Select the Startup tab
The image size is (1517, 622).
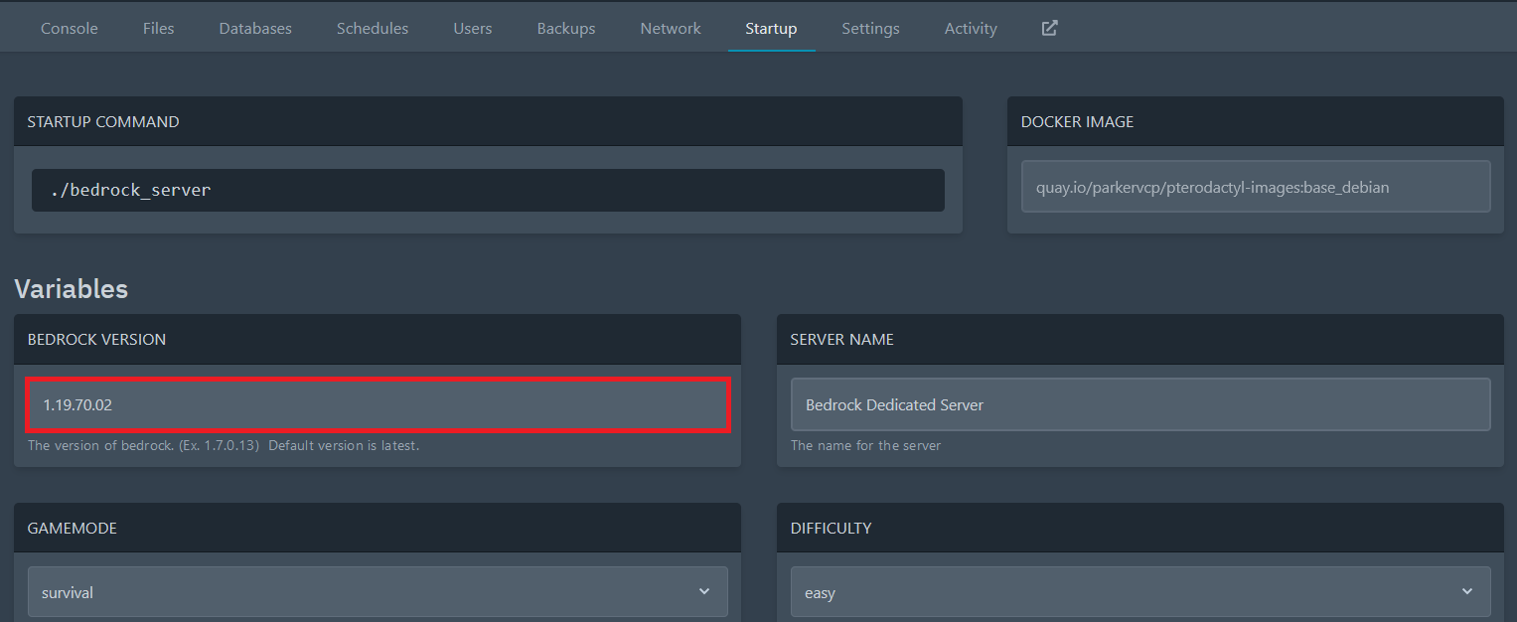tap(771, 28)
